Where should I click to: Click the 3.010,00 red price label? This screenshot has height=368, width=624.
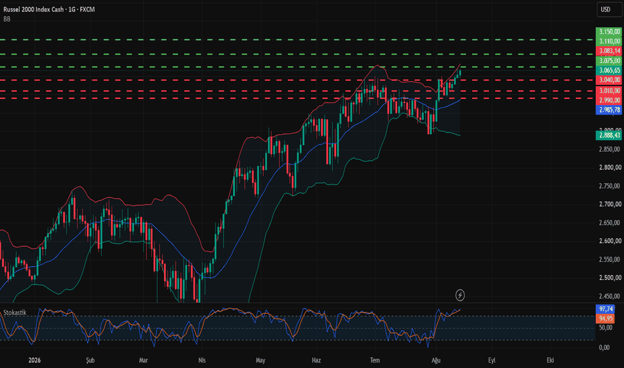tap(609, 91)
